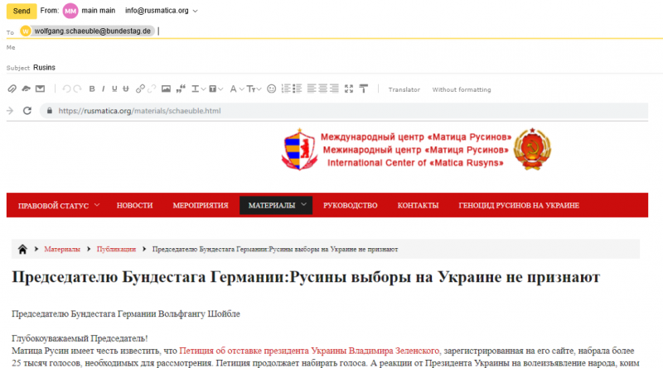Open ГЕНОЦИД РУСИНОВ НА УКРАИНЕ menu item
This screenshot has height=368, width=663.
[519, 206]
